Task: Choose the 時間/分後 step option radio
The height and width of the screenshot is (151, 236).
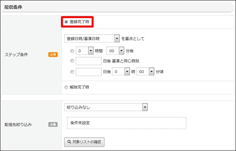Action: [72, 51]
